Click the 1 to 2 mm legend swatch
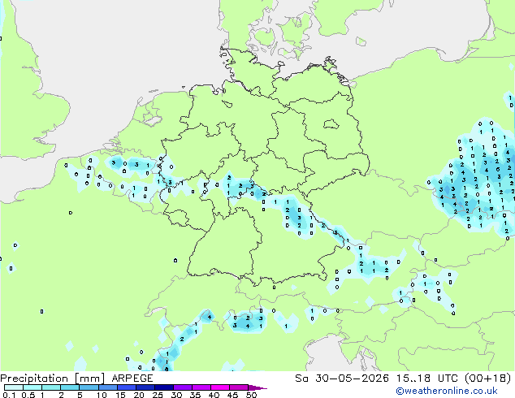The image size is (515, 398). tap(51, 387)
